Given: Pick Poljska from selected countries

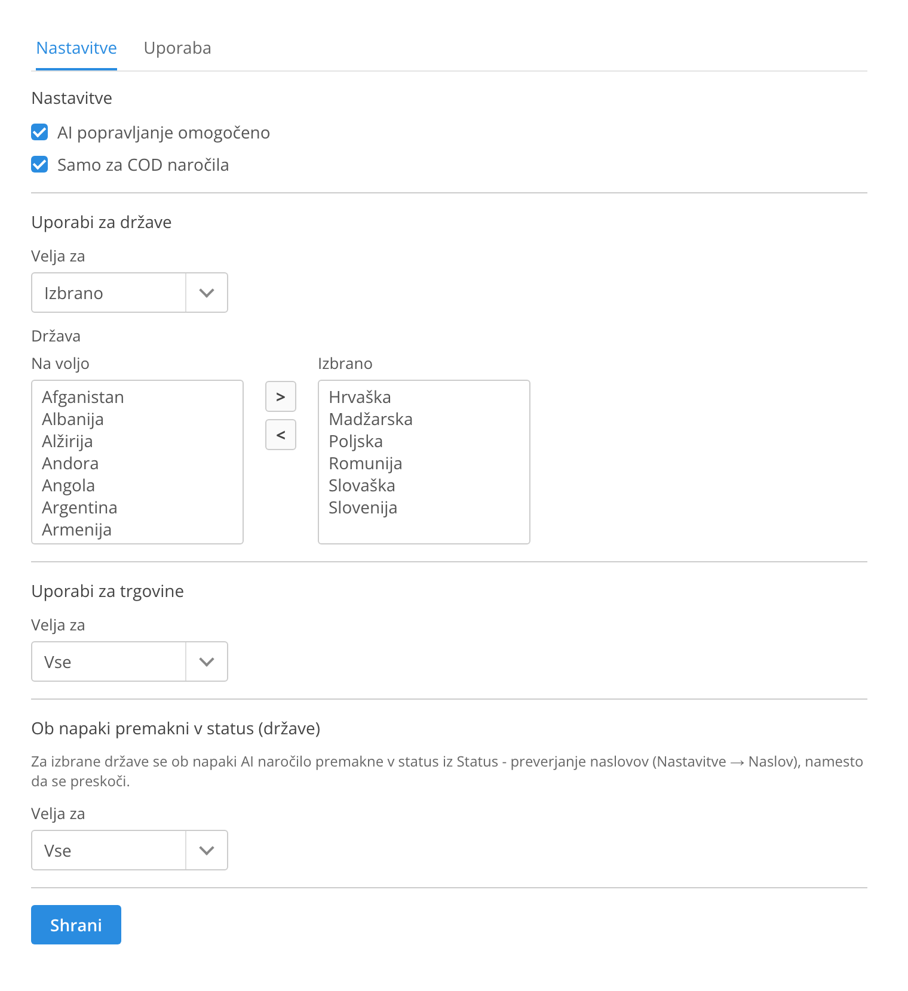Looking at the screenshot, I should tap(424, 441).
